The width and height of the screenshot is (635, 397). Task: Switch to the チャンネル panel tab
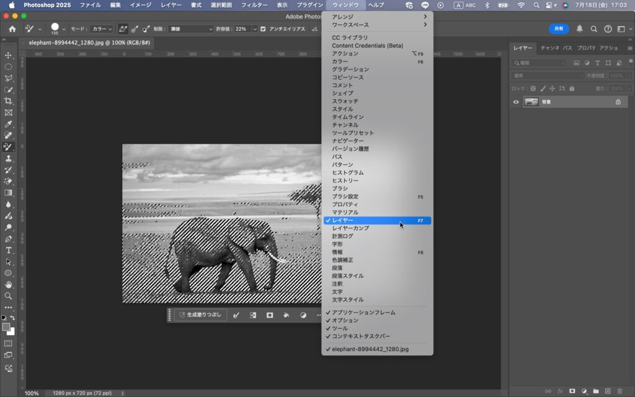pos(549,48)
